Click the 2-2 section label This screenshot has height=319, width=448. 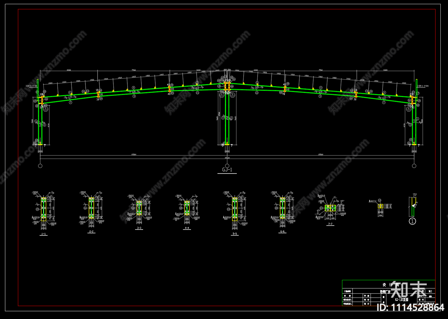coord(91,231)
